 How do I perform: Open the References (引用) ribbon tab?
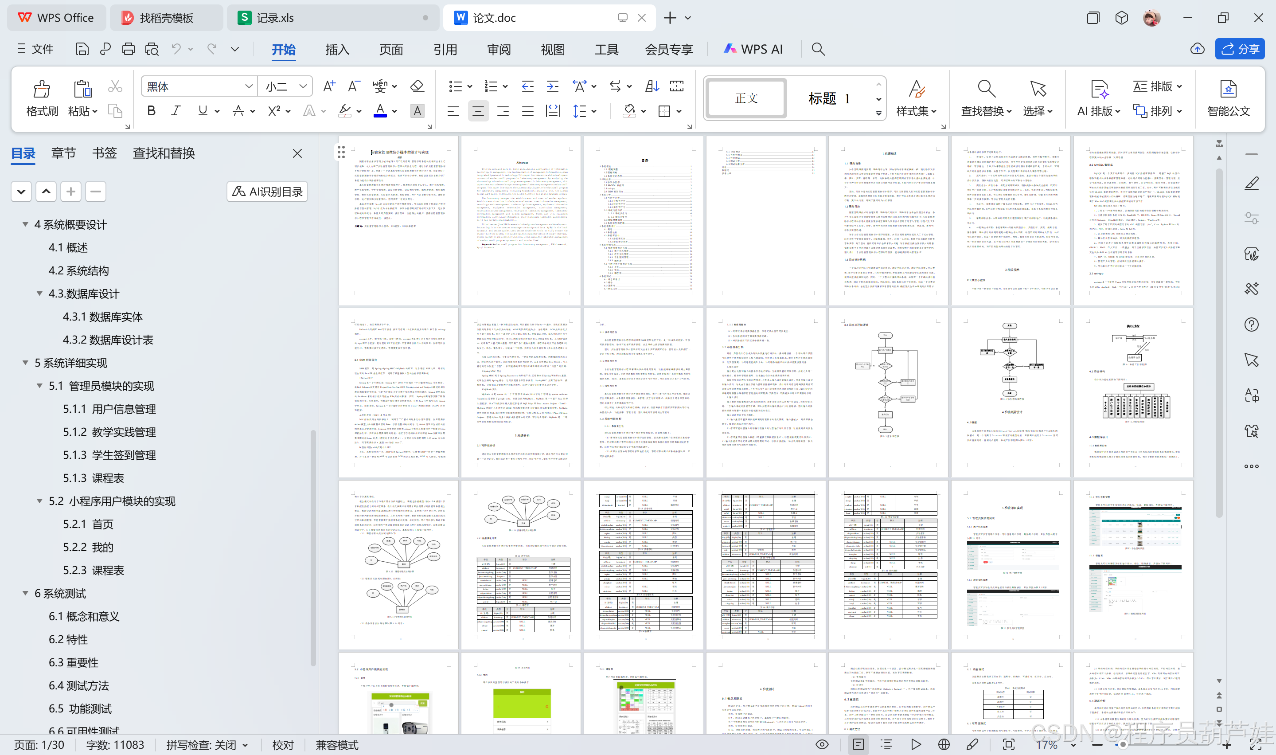445,49
